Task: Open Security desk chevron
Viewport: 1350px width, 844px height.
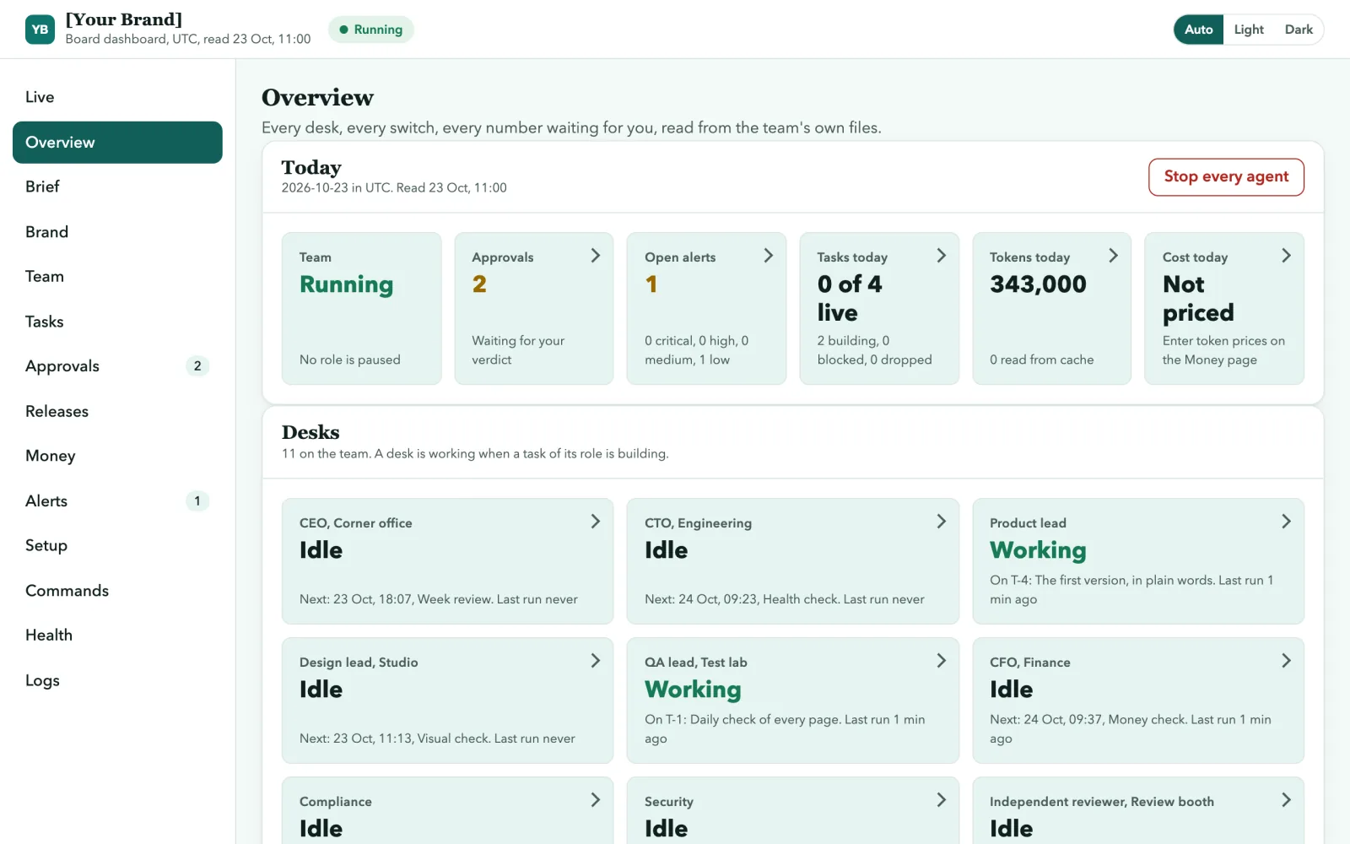Action: 941,800
